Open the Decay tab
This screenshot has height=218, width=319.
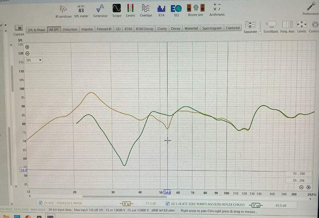pos(175,28)
